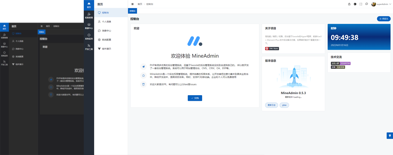Open 权限管理 in the light sidebar rail
Viewport: 393px width, 155px height.
click(89, 16)
